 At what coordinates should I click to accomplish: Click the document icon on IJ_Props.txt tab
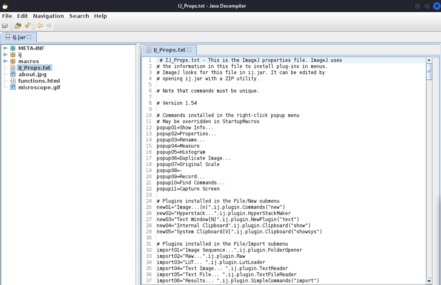pos(149,50)
